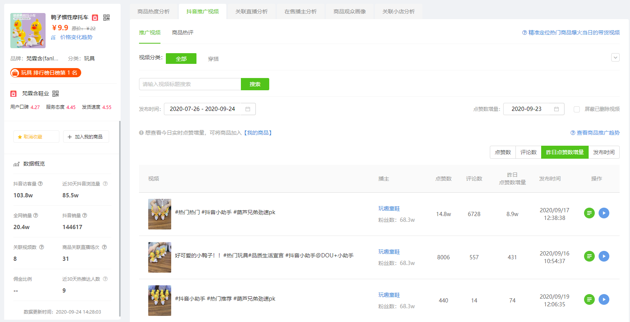Image resolution: width=630 pixels, height=322 pixels.
Task: Switch to 商品热度分析 tab
Action: coord(154,11)
